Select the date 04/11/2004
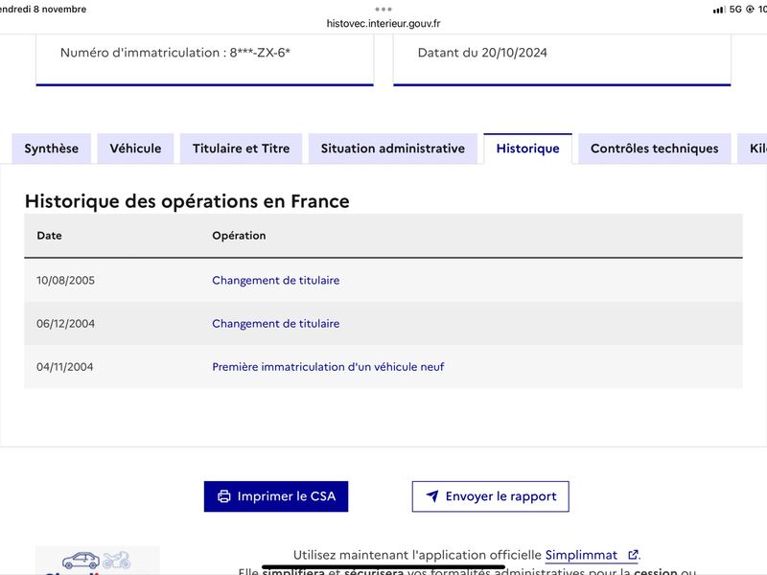 [x=64, y=367]
